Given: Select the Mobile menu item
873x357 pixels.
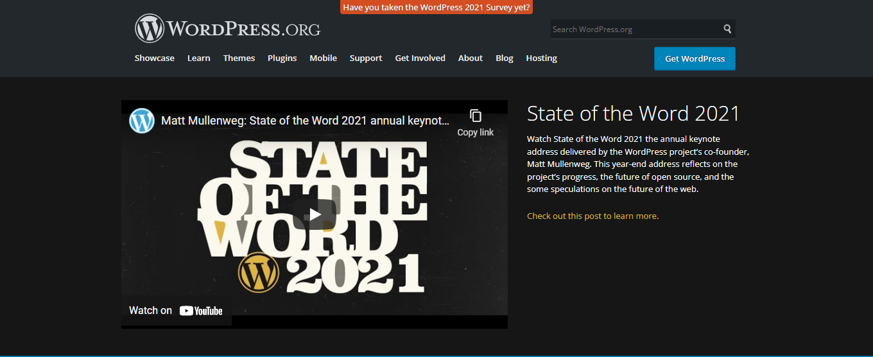Looking at the screenshot, I should (x=323, y=58).
